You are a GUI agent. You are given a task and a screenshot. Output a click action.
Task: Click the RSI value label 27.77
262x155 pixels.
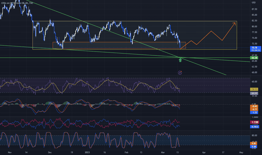(254, 93)
